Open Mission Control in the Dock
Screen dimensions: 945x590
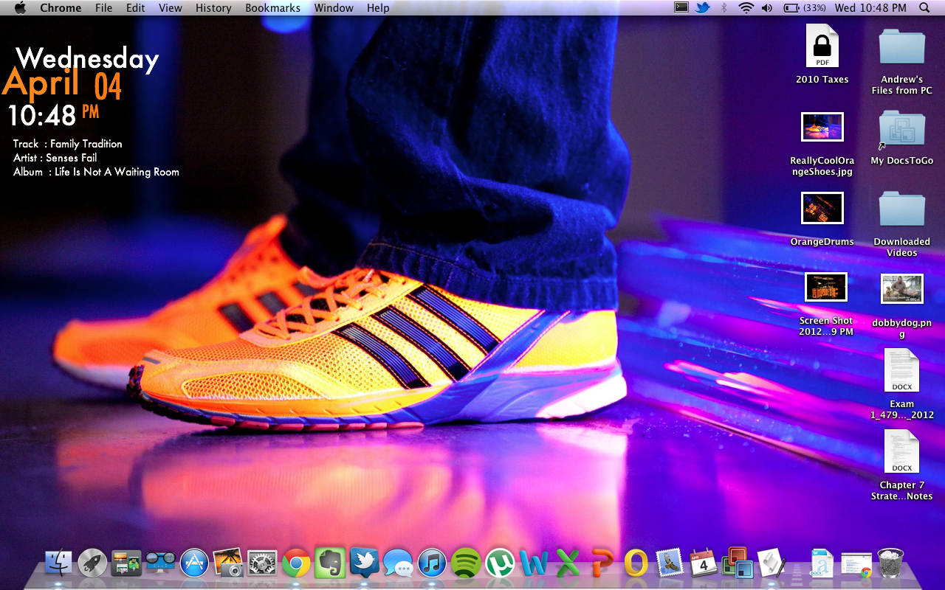click(x=126, y=563)
